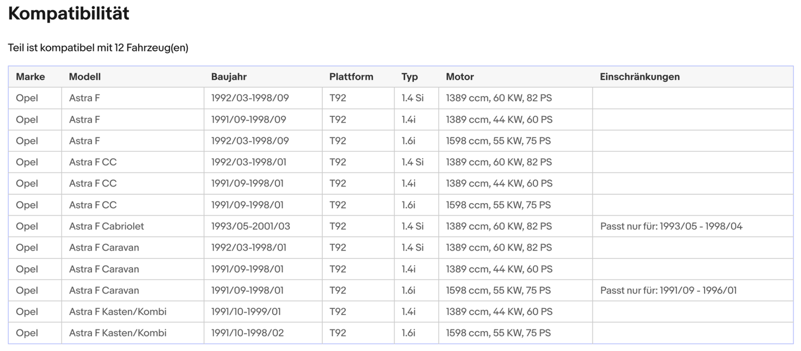This screenshot has width=801, height=351.
Task: Click Opel in the Astra F Cabriolet row
Action: pyautogui.click(x=27, y=226)
